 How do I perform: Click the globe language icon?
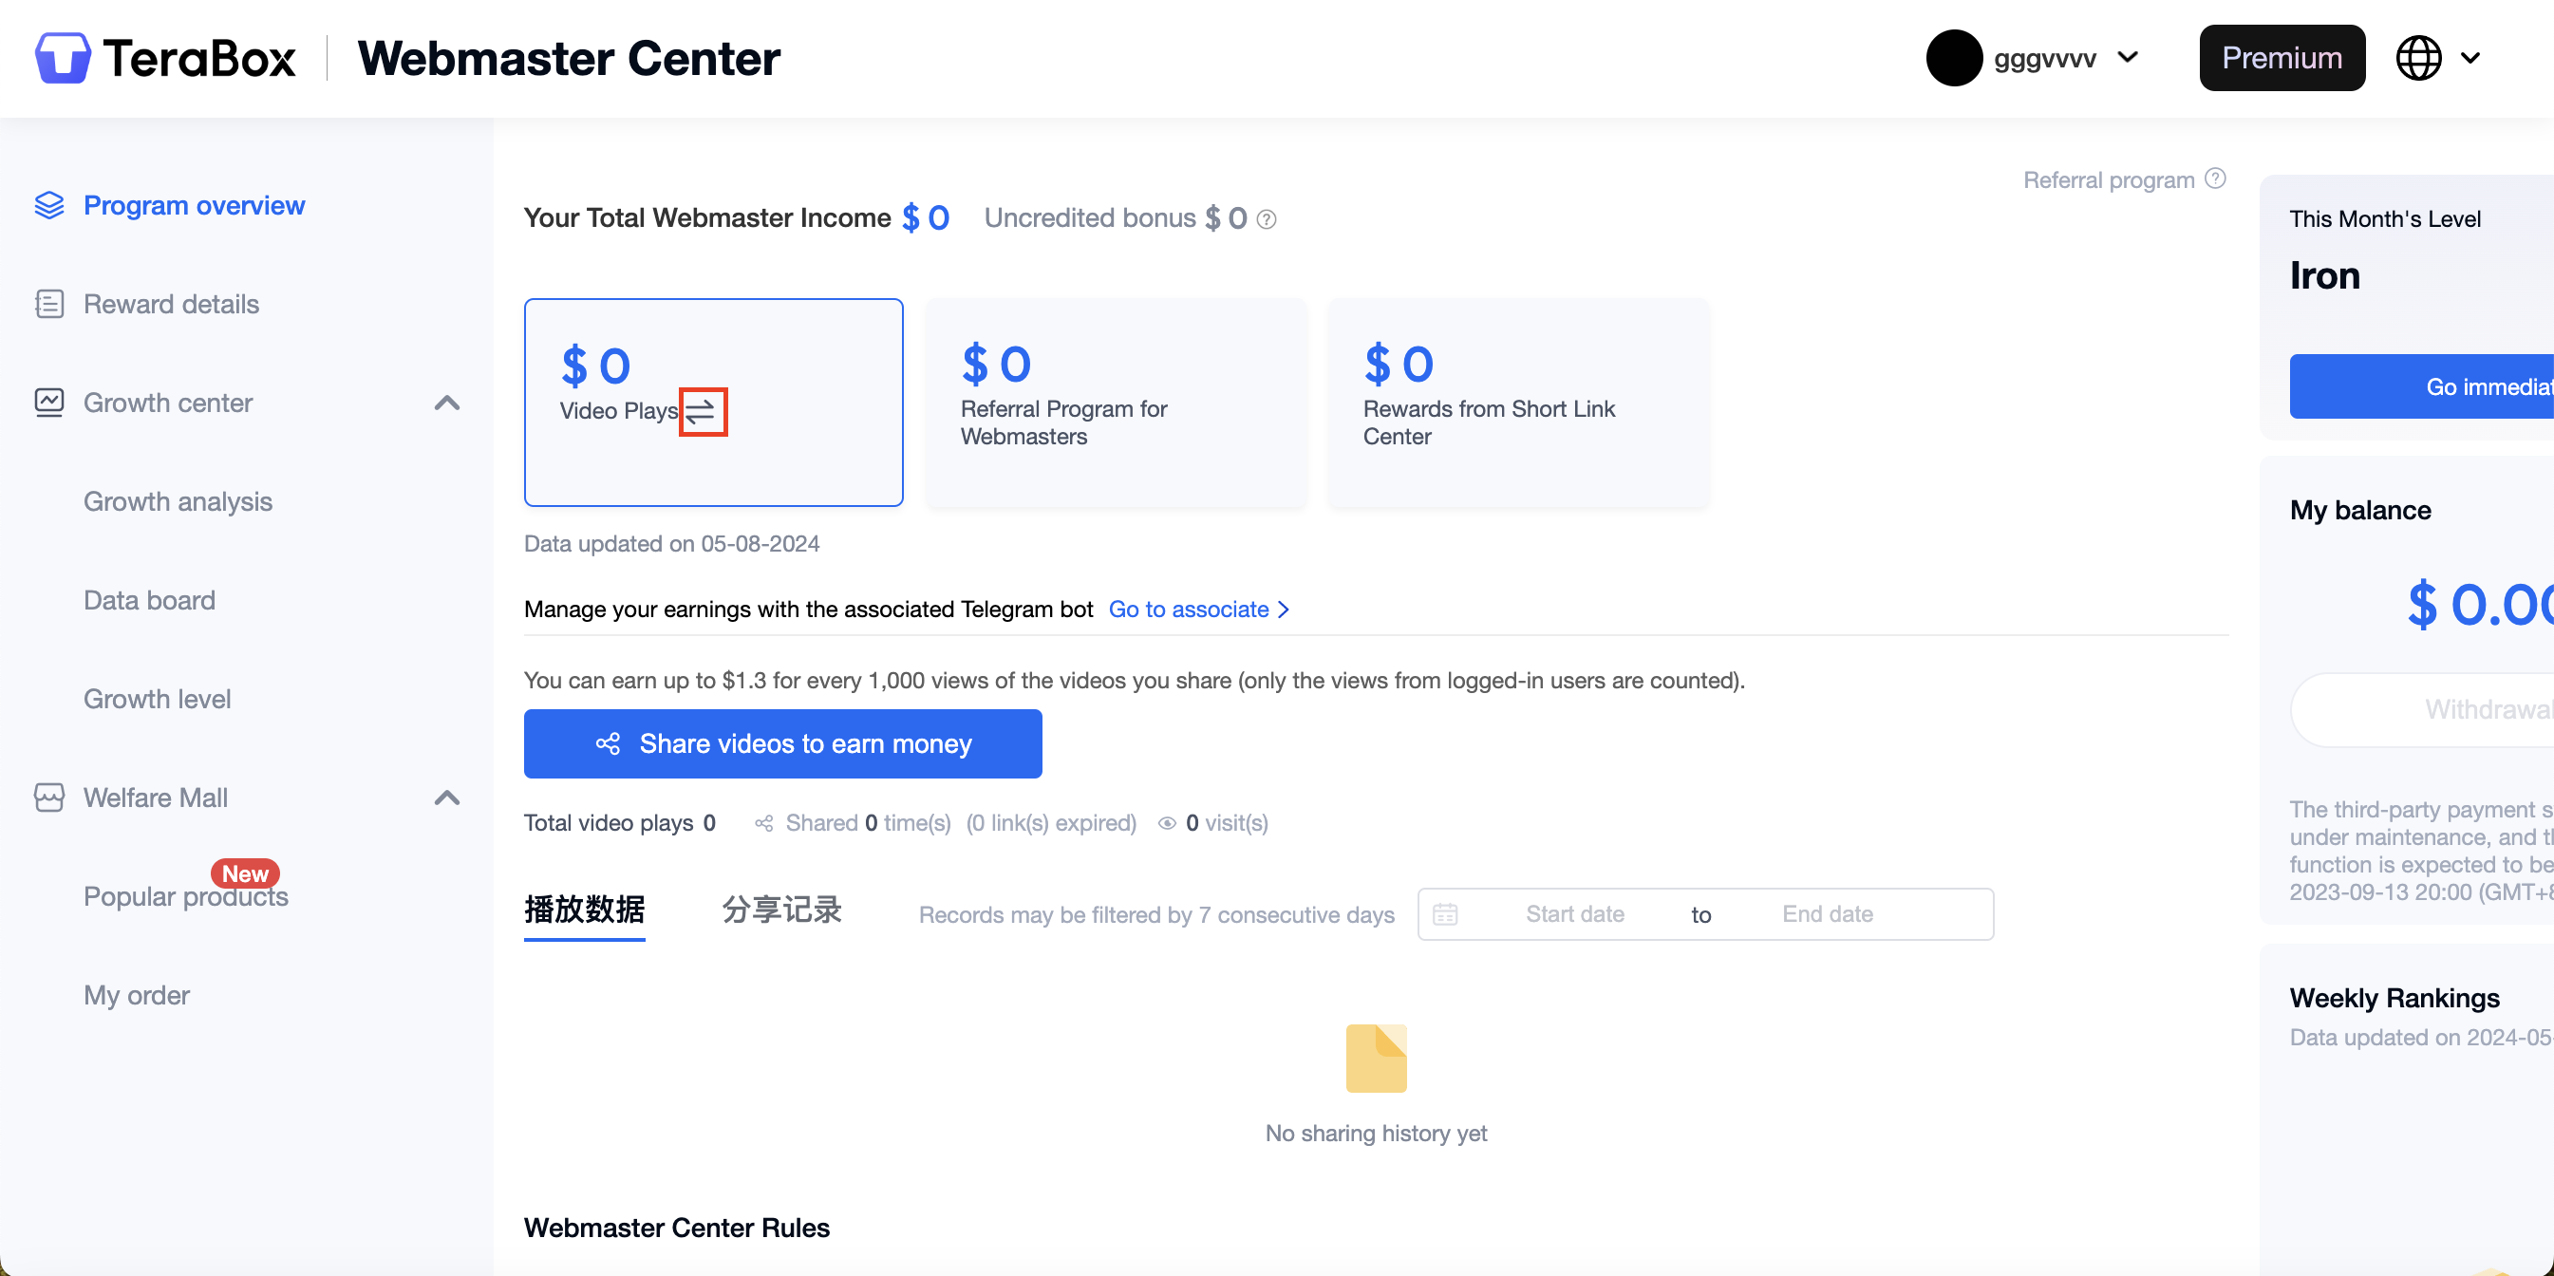[x=2418, y=58]
